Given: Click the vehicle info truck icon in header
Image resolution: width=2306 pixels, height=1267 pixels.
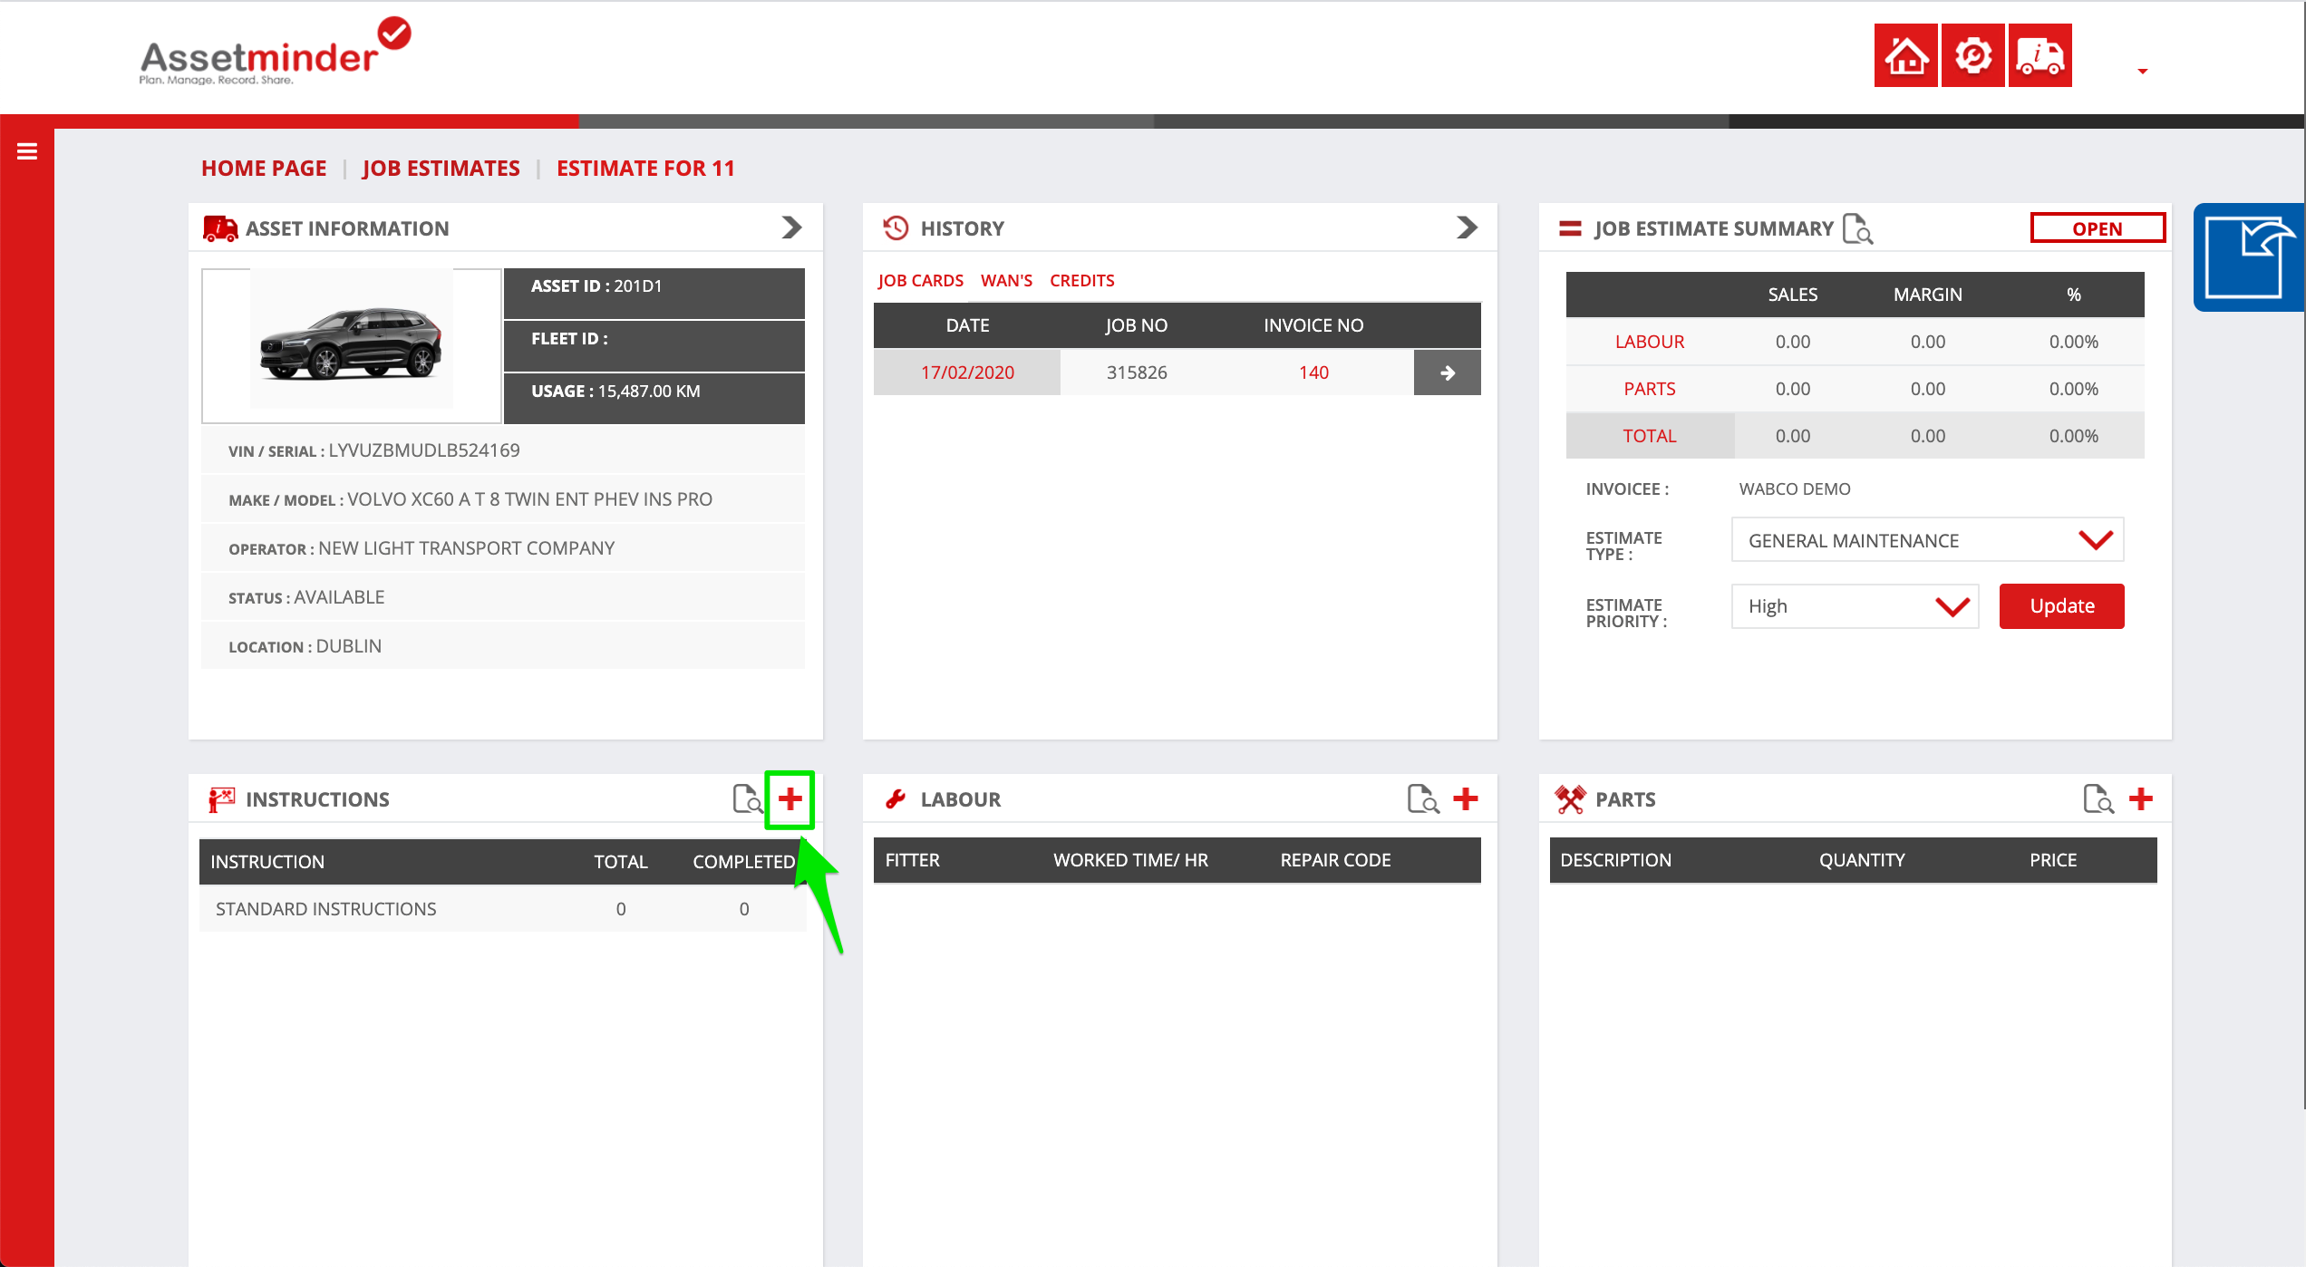Looking at the screenshot, I should coord(2040,56).
